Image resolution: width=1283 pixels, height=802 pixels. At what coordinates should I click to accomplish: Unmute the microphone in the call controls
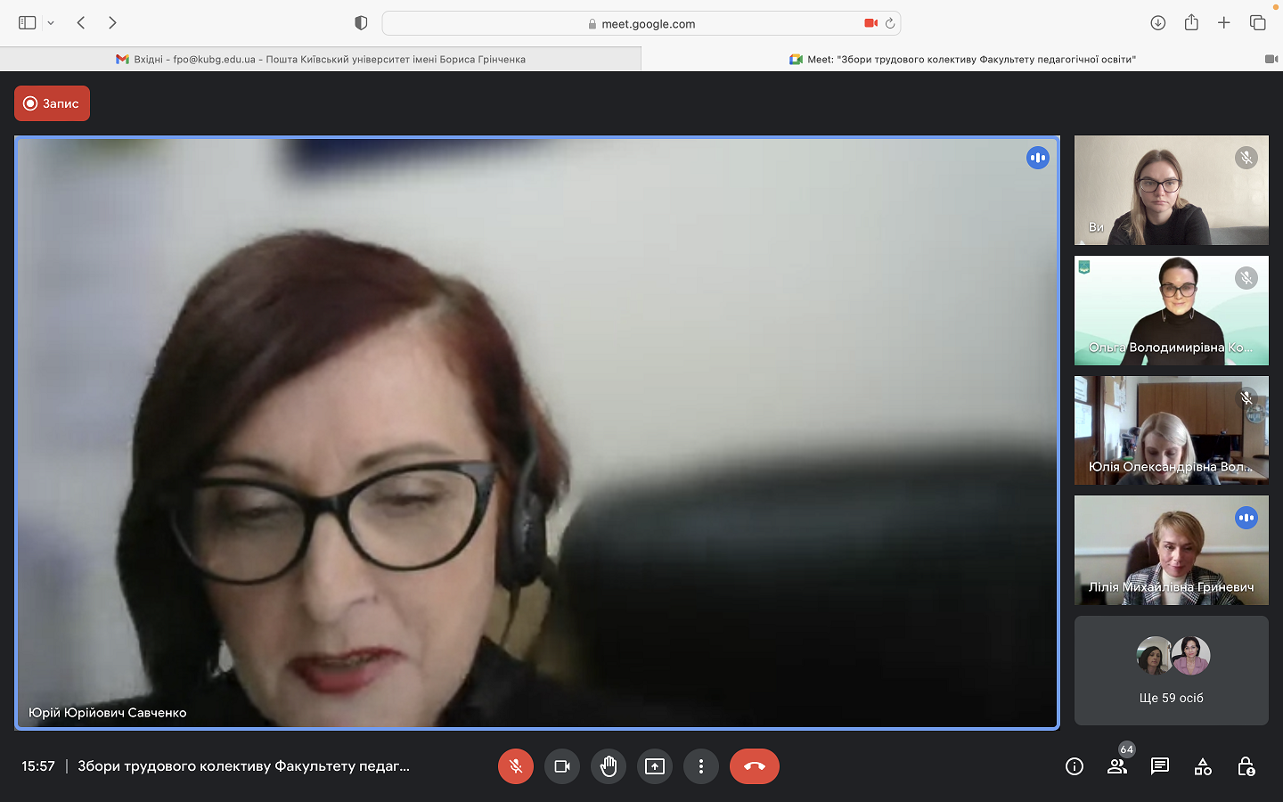tap(515, 766)
